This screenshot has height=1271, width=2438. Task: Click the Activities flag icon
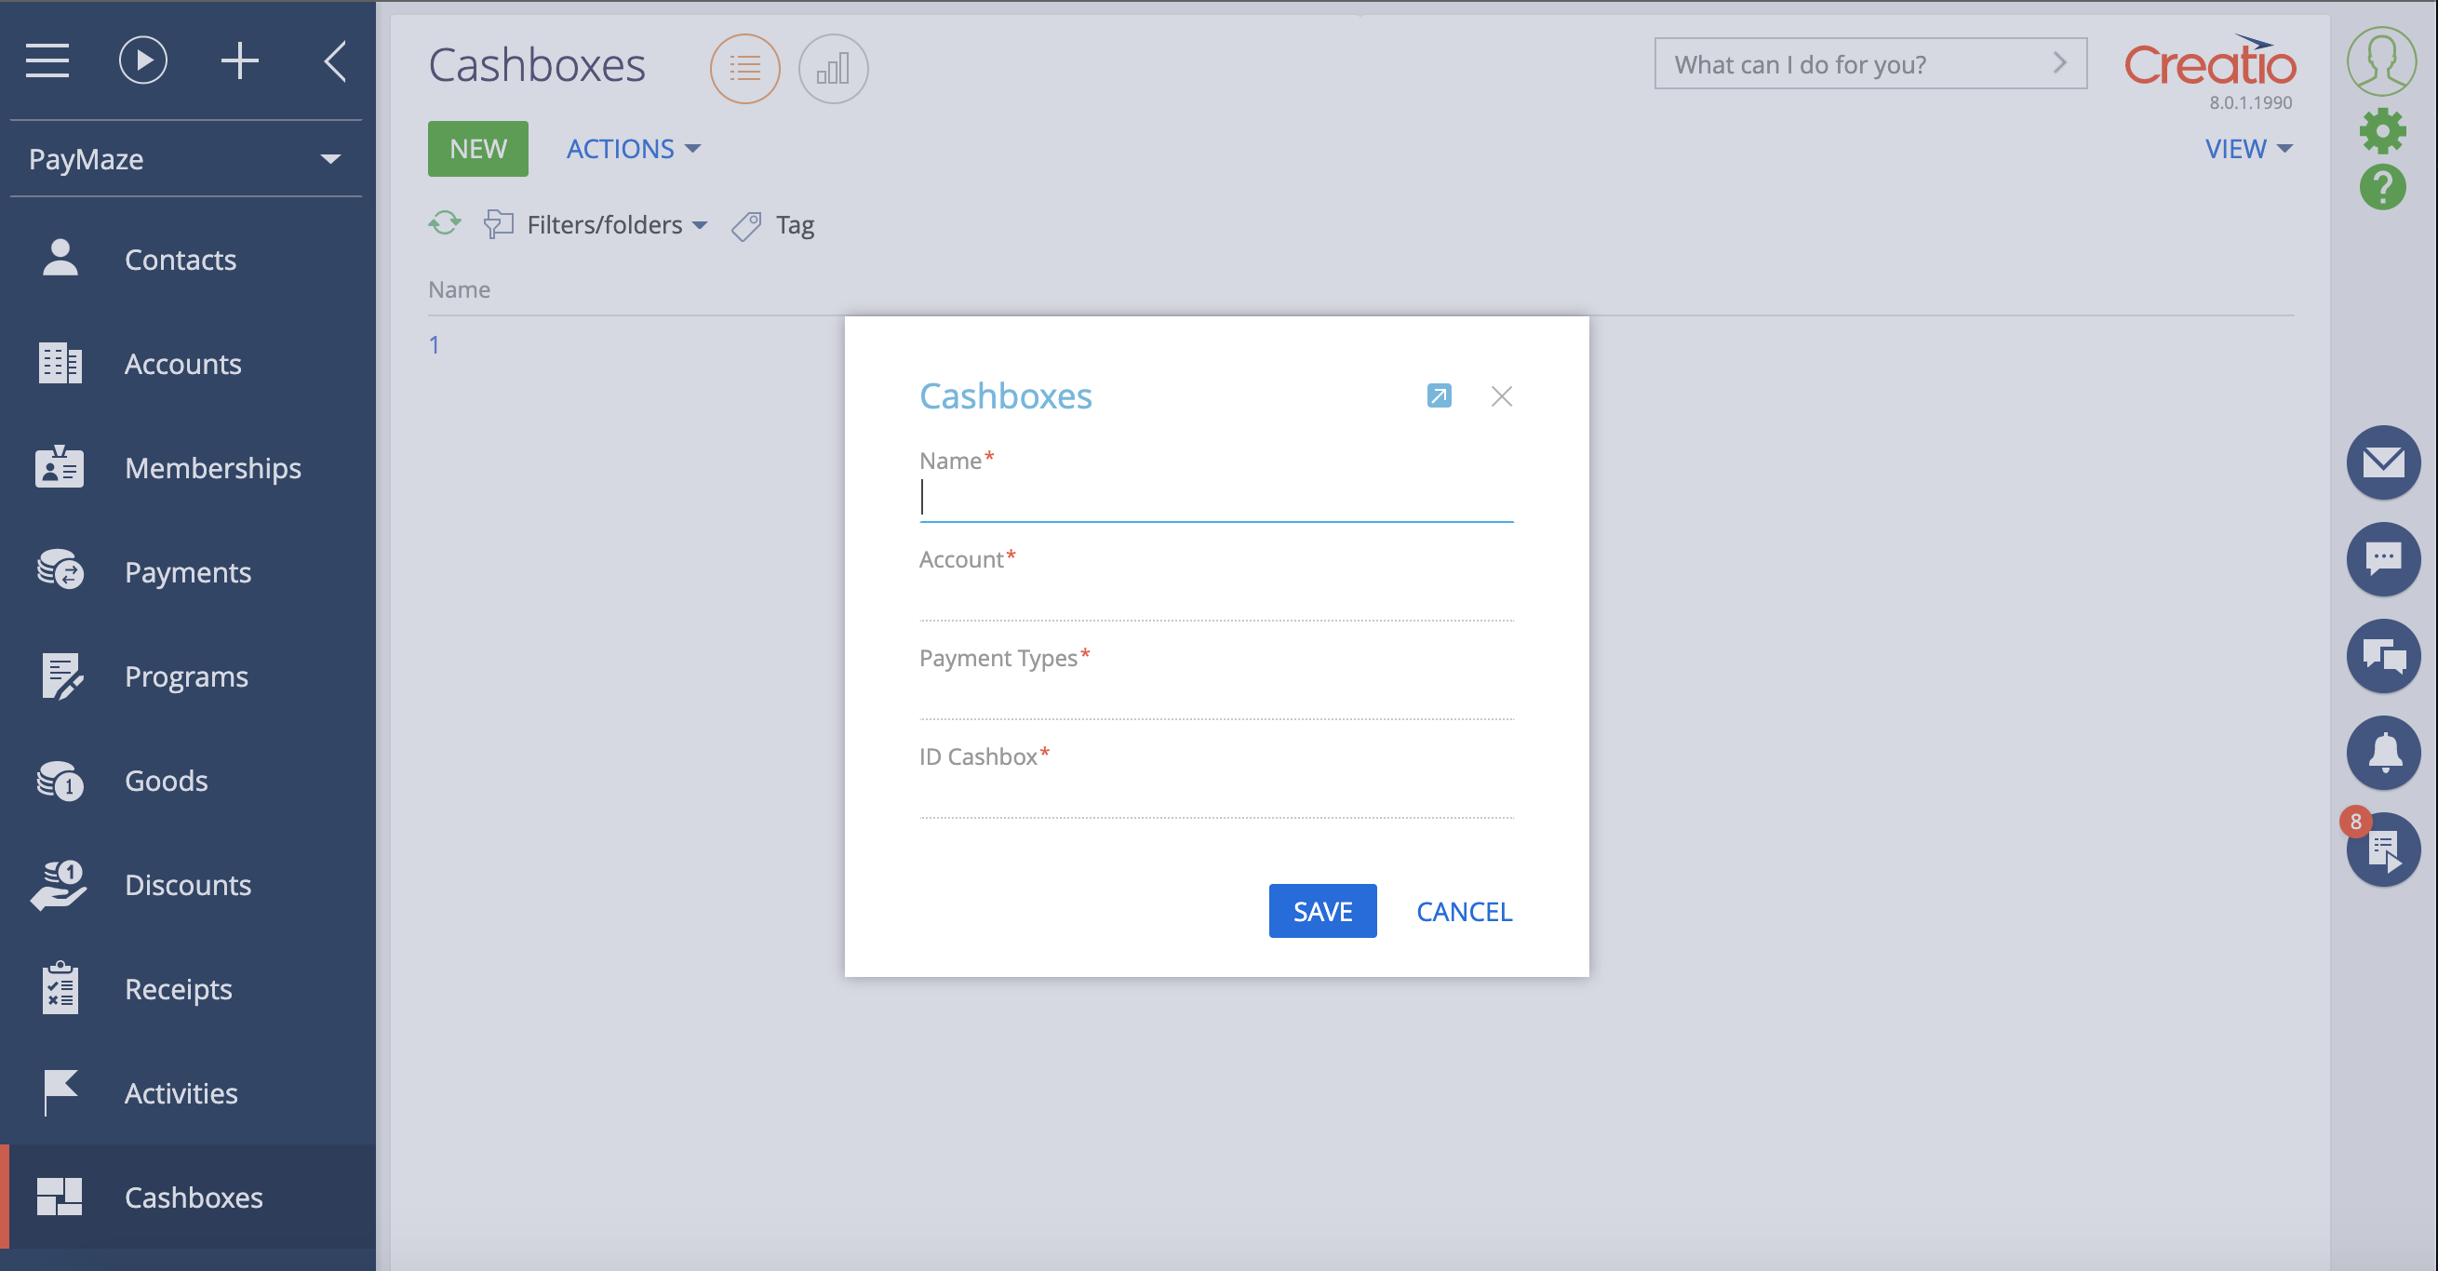61,1092
